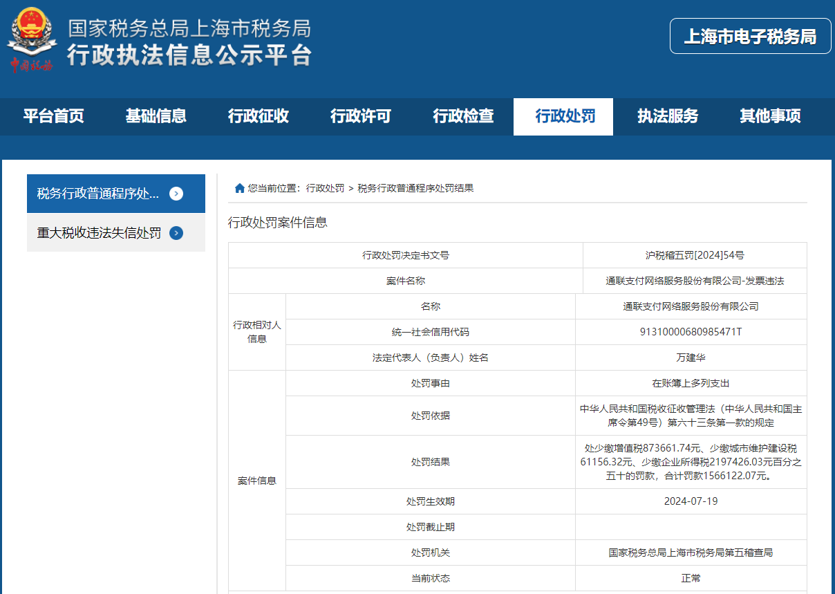Open the 其他事项 menu item

coord(770,116)
